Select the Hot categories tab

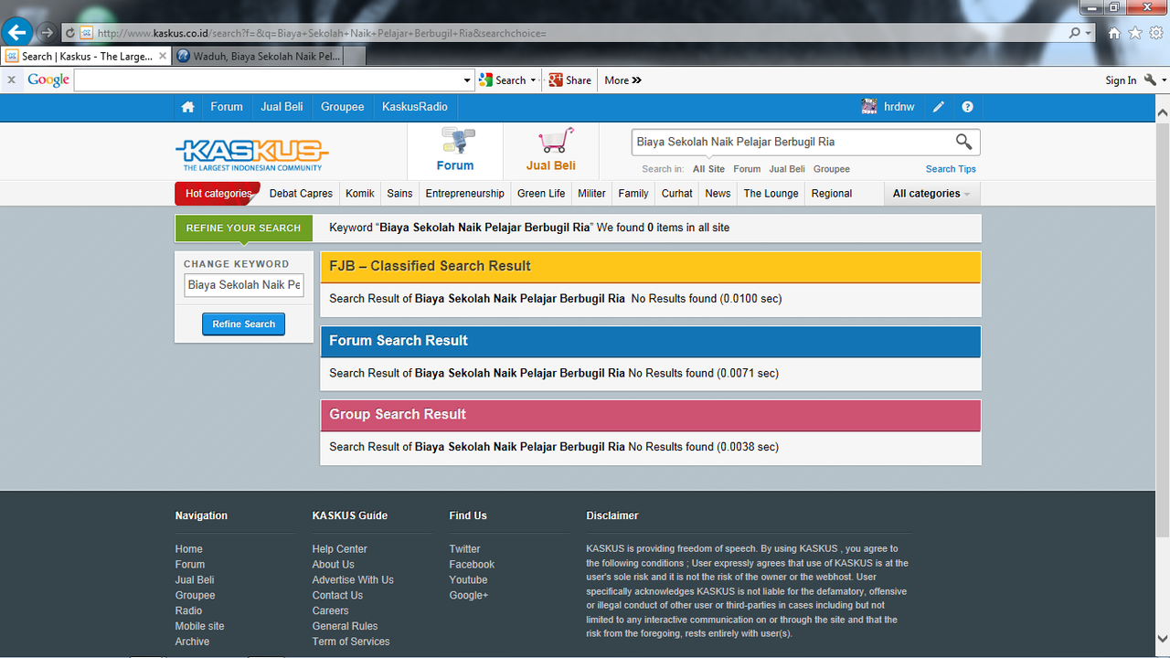[x=218, y=194]
